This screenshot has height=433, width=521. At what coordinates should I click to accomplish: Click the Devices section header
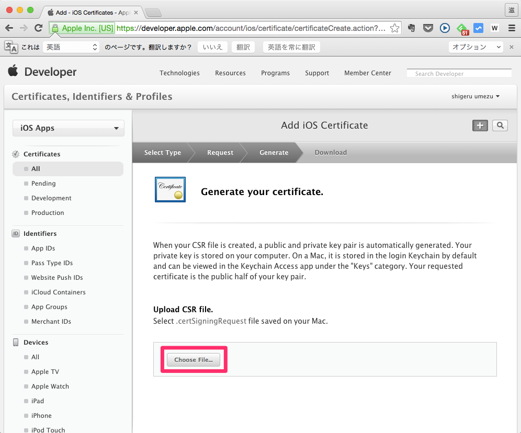tap(36, 343)
